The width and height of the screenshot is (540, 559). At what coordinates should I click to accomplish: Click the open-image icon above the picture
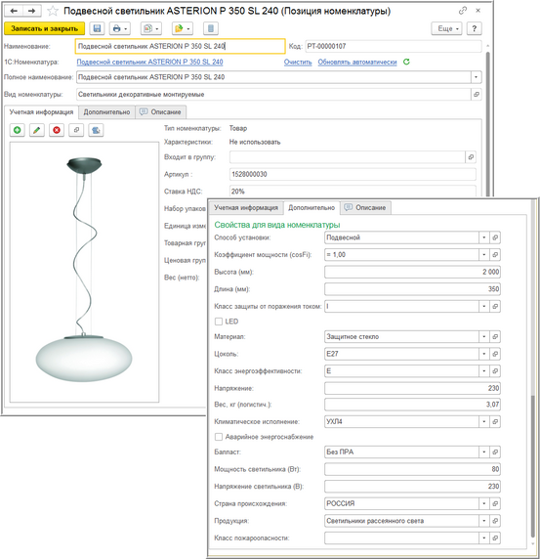pos(76,130)
